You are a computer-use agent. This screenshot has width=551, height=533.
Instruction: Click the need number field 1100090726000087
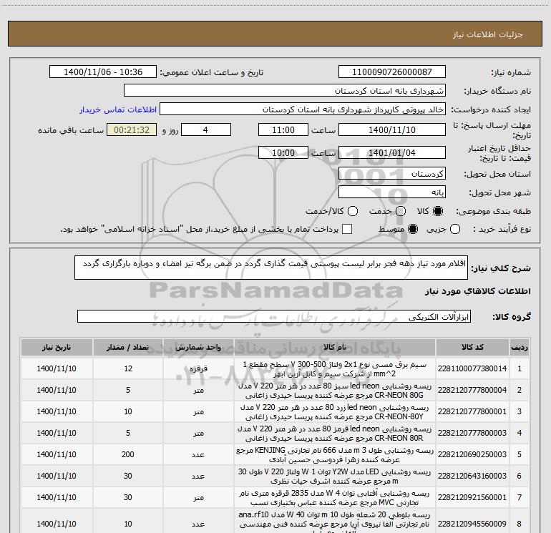(x=392, y=72)
